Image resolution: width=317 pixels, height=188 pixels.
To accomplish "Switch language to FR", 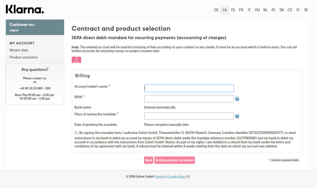I will coord(241,10).
